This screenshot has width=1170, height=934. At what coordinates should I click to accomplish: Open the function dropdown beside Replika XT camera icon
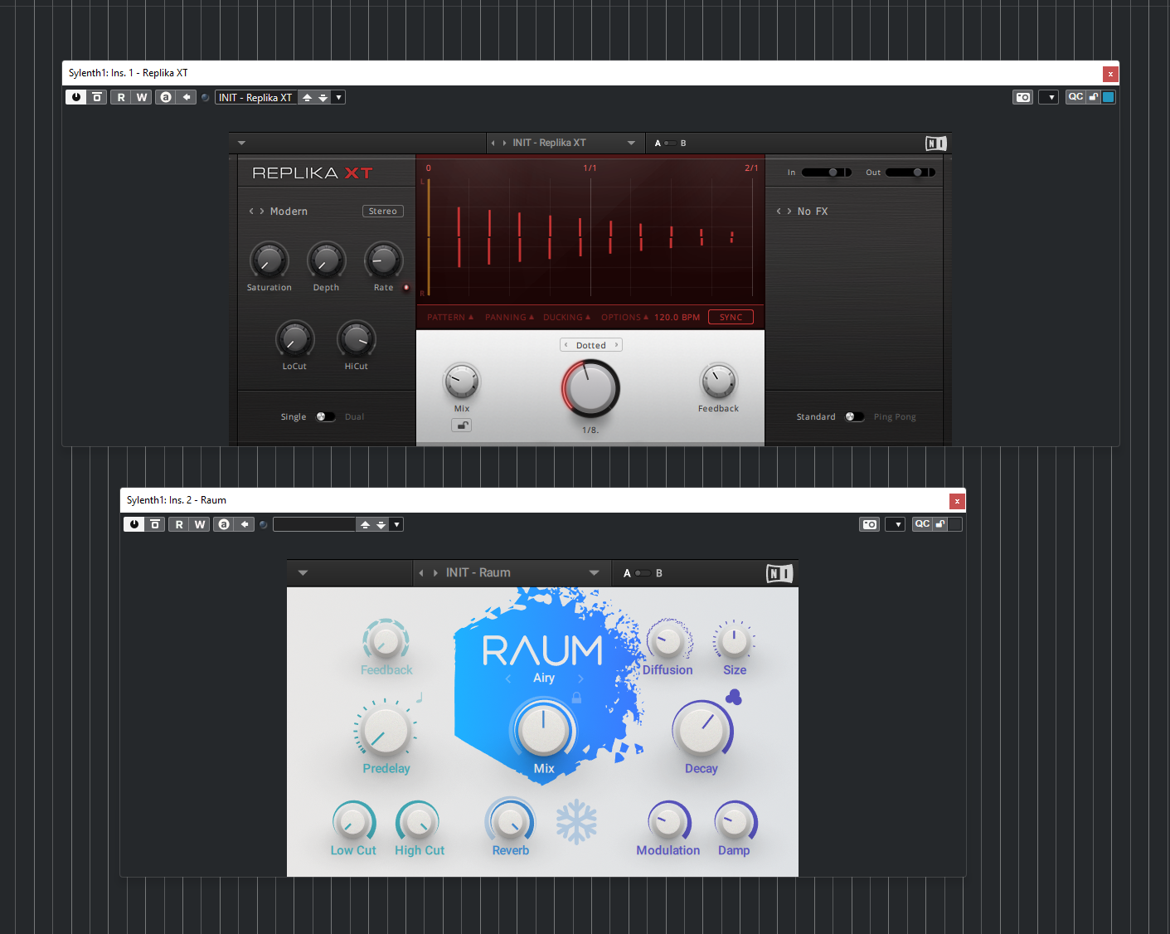point(1049,97)
